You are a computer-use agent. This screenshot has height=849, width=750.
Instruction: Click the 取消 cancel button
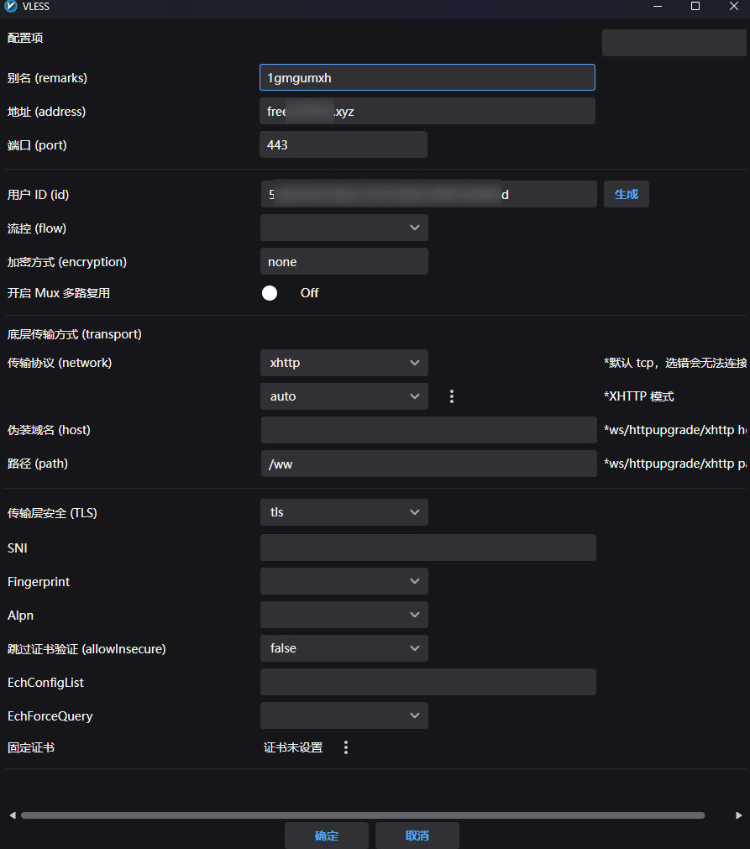[x=417, y=836]
